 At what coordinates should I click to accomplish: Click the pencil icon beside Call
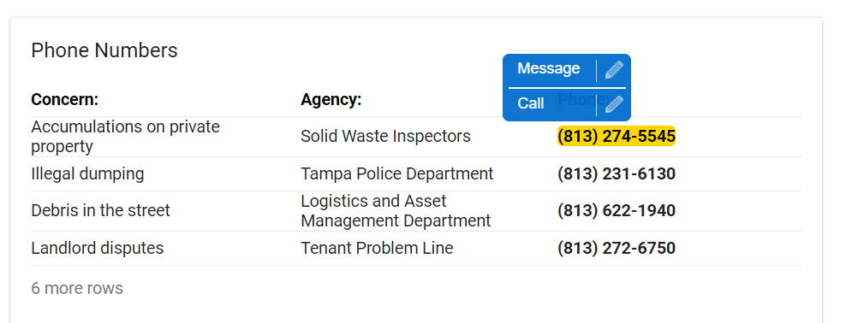pyautogui.click(x=614, y=104)
